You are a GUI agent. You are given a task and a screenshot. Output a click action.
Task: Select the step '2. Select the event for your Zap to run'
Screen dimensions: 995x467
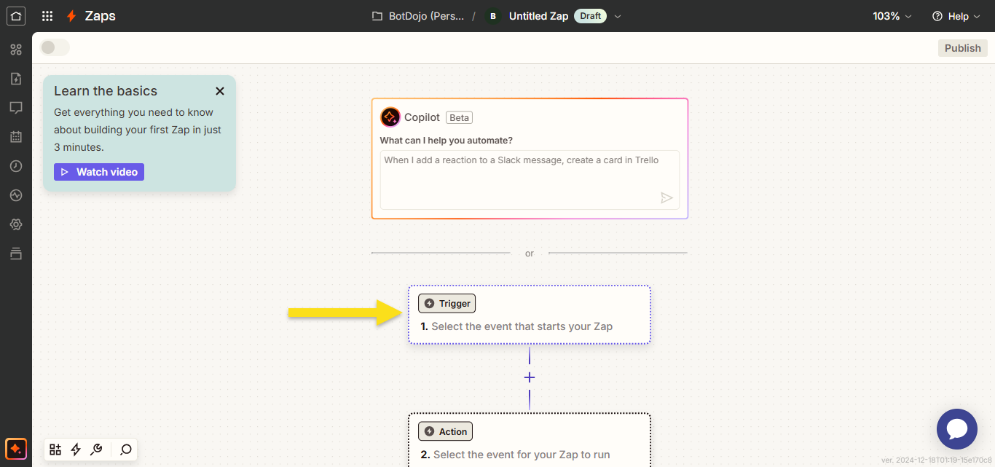click(x=530, y=440)
